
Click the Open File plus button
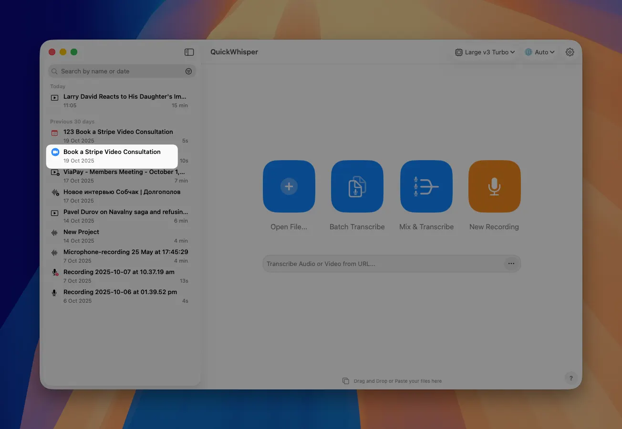click(x=289, y=186)
